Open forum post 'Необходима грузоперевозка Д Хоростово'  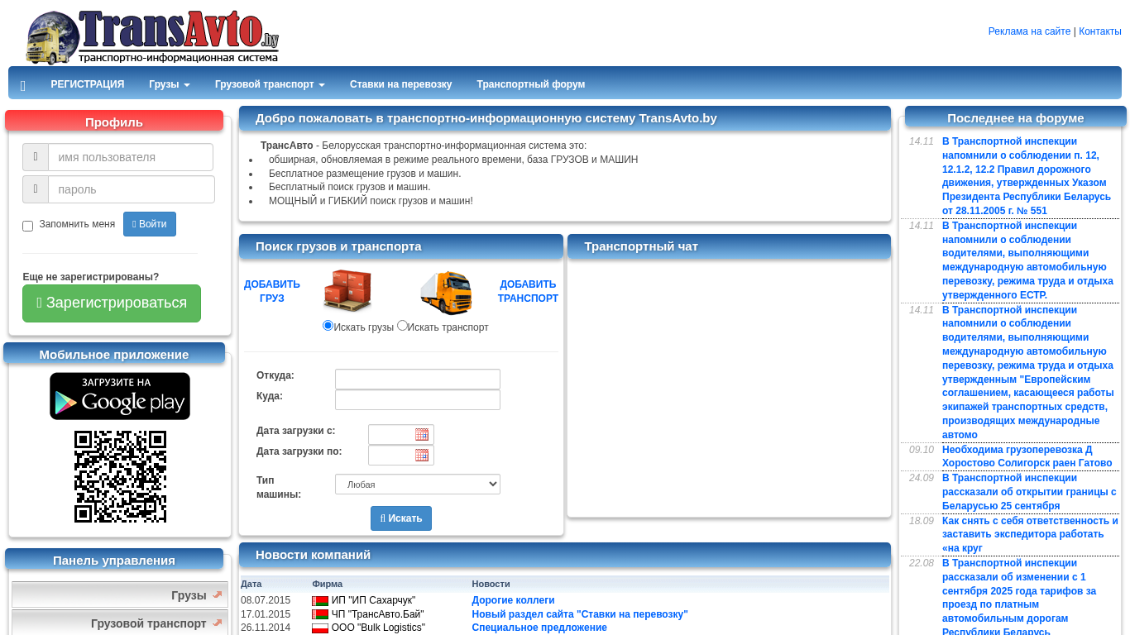(x=1027, y=456)
